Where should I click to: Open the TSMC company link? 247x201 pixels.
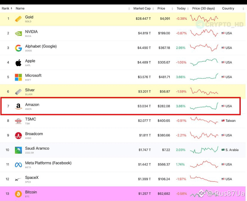30,119
